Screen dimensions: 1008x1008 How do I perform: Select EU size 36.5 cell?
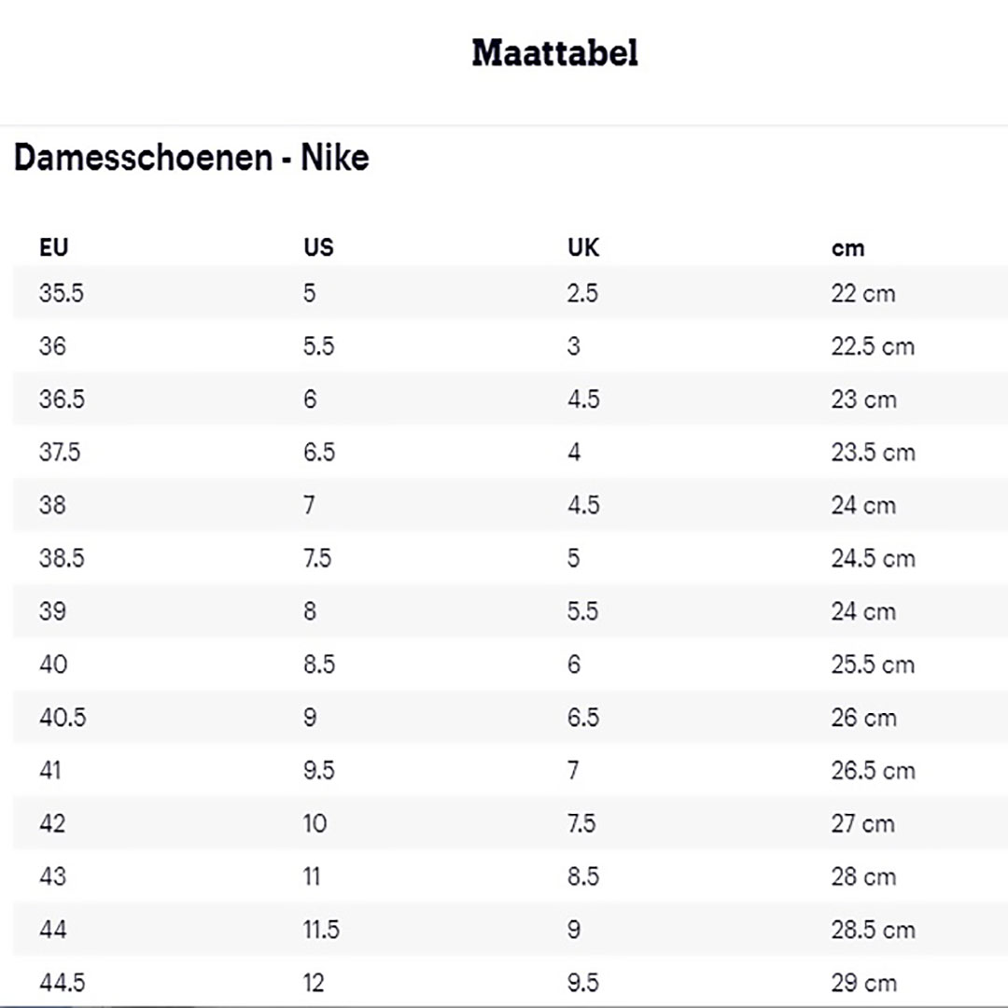click(x=62, y=399)
